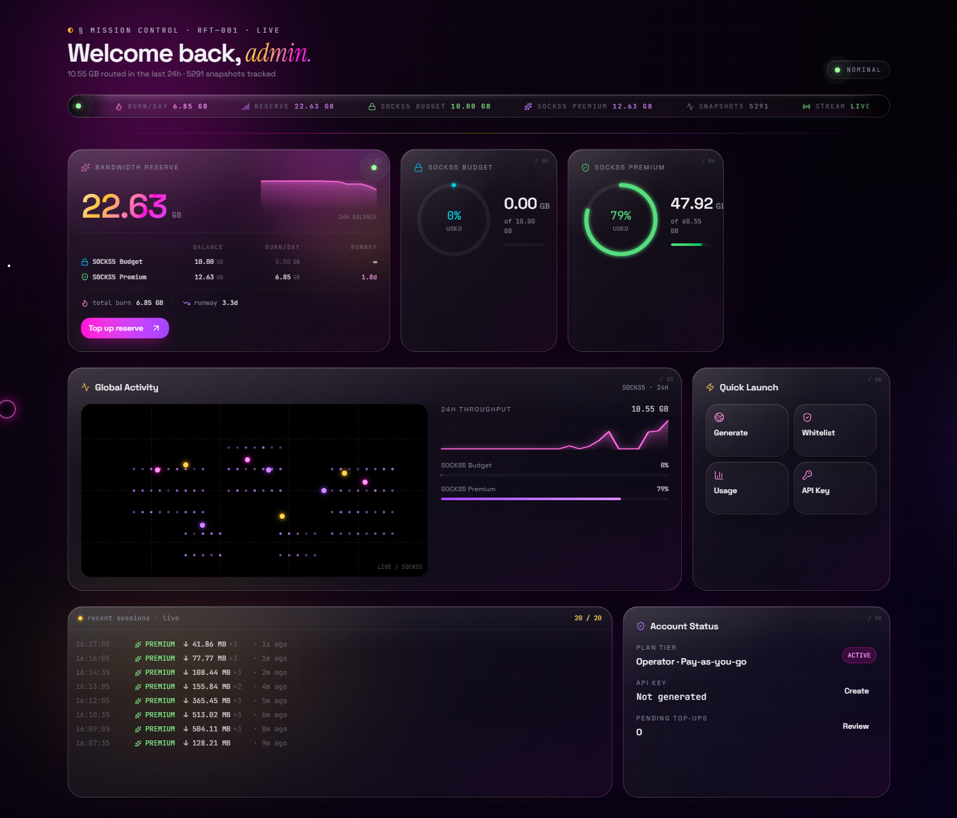Screen dimensions: 957x818
Task: Click the live SOCKS5 world activity map
Action: pos(255,491)
